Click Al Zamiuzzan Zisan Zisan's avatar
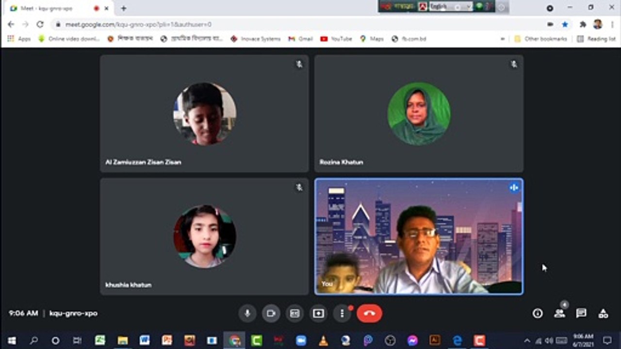The height and width of the screenshot is (349, 621). pos(205,114)
